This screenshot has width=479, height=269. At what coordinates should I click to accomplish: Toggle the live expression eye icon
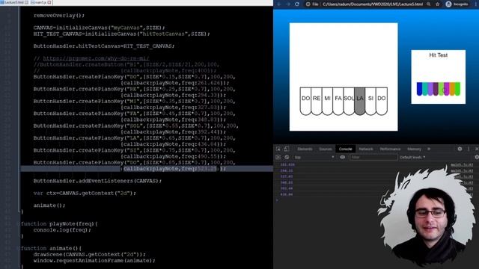[x=343, y=157]
